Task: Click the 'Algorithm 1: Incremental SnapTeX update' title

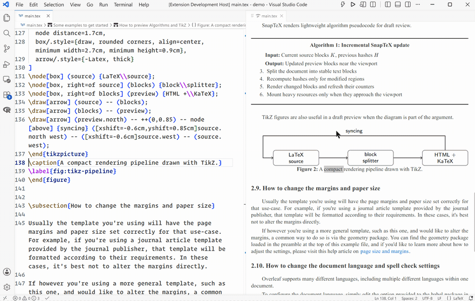Action: click(360, 45)
